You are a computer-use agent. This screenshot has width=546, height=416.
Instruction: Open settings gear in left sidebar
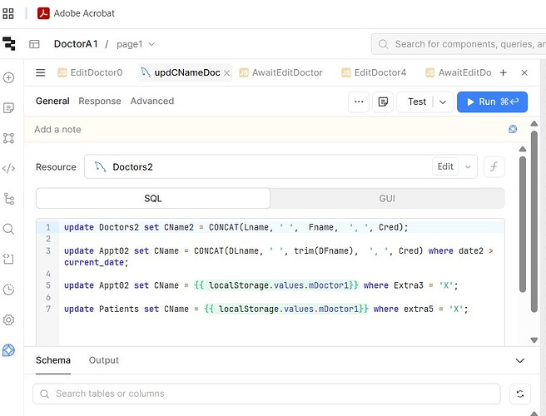(x=8, y=320)
